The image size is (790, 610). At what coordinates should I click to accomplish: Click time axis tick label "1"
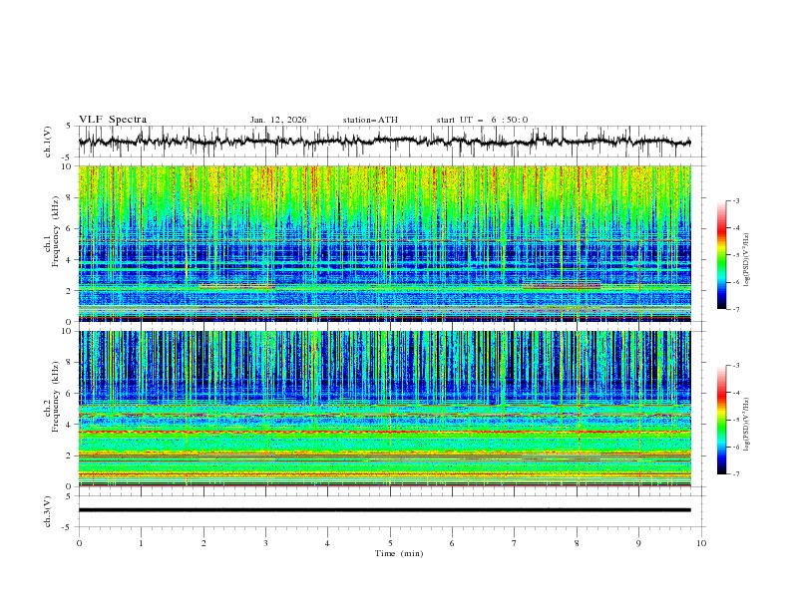[141, 543]
